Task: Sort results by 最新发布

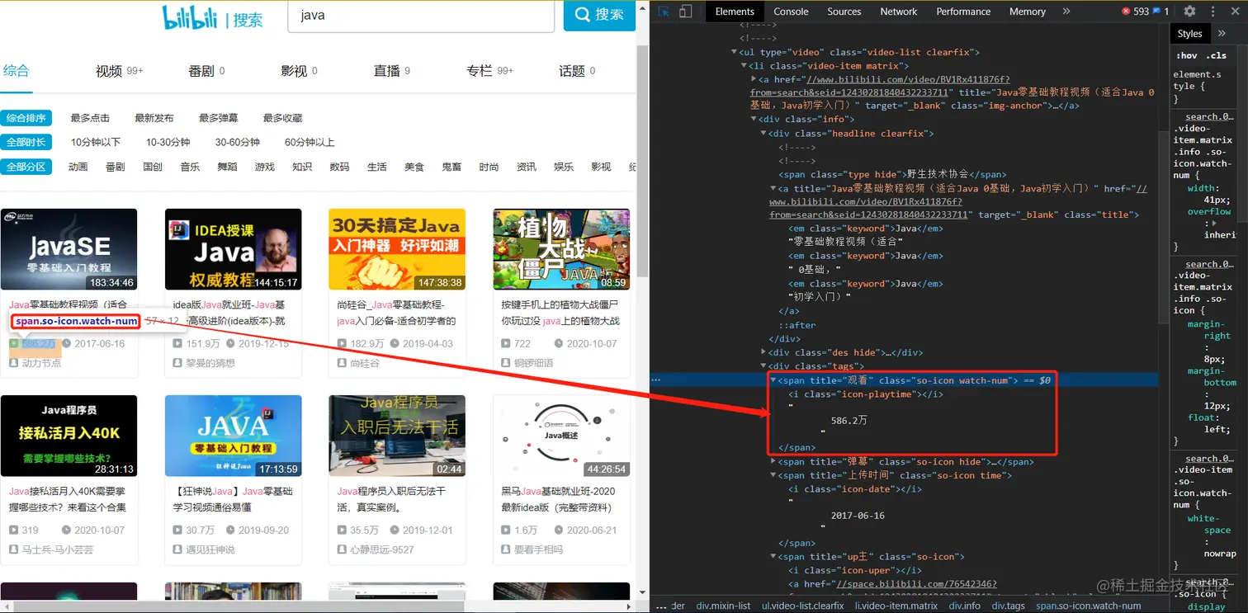Action: [x=154, y=118]
